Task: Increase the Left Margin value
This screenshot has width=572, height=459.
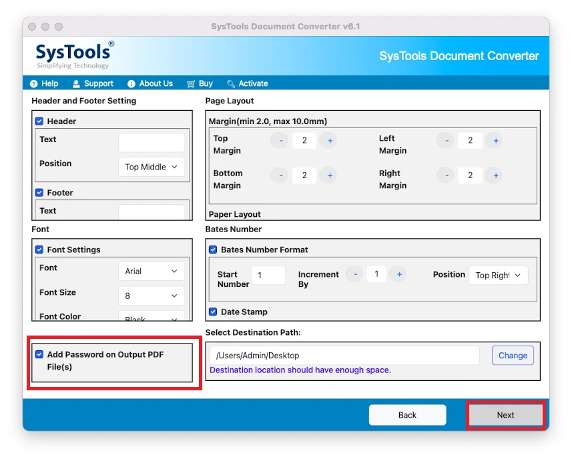Action: coord(495,140)
